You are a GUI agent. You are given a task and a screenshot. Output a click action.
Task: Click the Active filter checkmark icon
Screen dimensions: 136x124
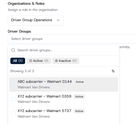click(x=31, y=61)
